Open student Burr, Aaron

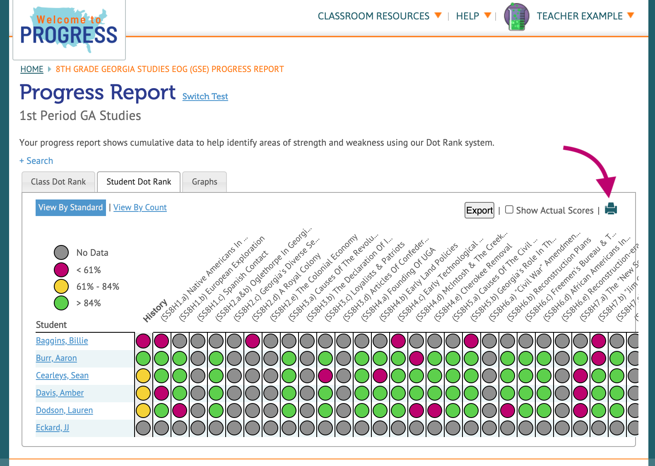click(56, 358)
